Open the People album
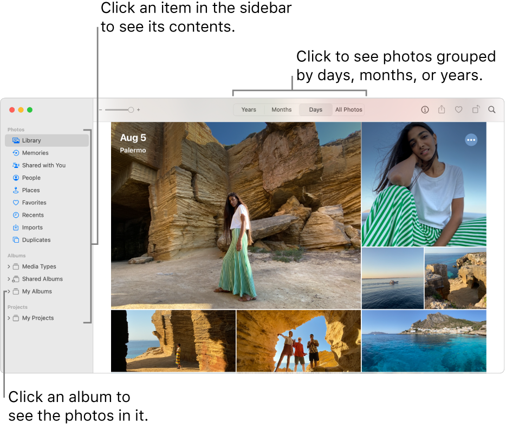This screenshot has height=428, width=506. pyautogui.click(x=31, y=177)
